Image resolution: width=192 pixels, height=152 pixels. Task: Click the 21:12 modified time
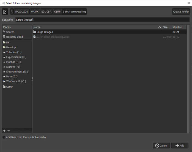(x=176, y=37)
